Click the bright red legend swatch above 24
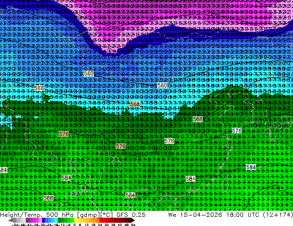The height and width of the screenshot is (226, 293). coord(101,220)
